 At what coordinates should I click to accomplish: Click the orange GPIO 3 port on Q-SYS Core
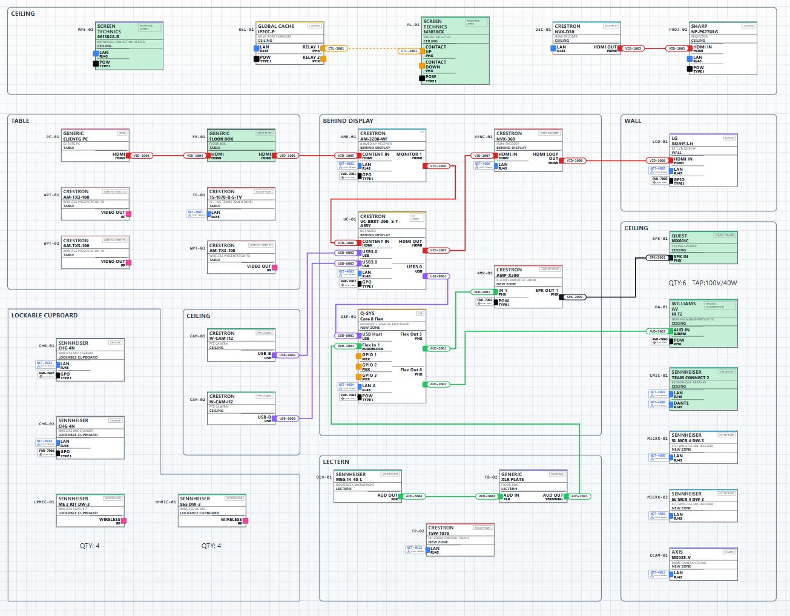point(358,377)
